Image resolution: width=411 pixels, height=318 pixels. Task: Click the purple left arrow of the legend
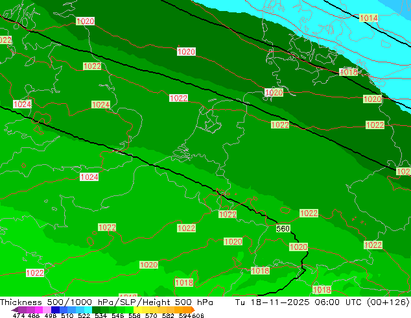pyautogui.click(x=15, y=310)
